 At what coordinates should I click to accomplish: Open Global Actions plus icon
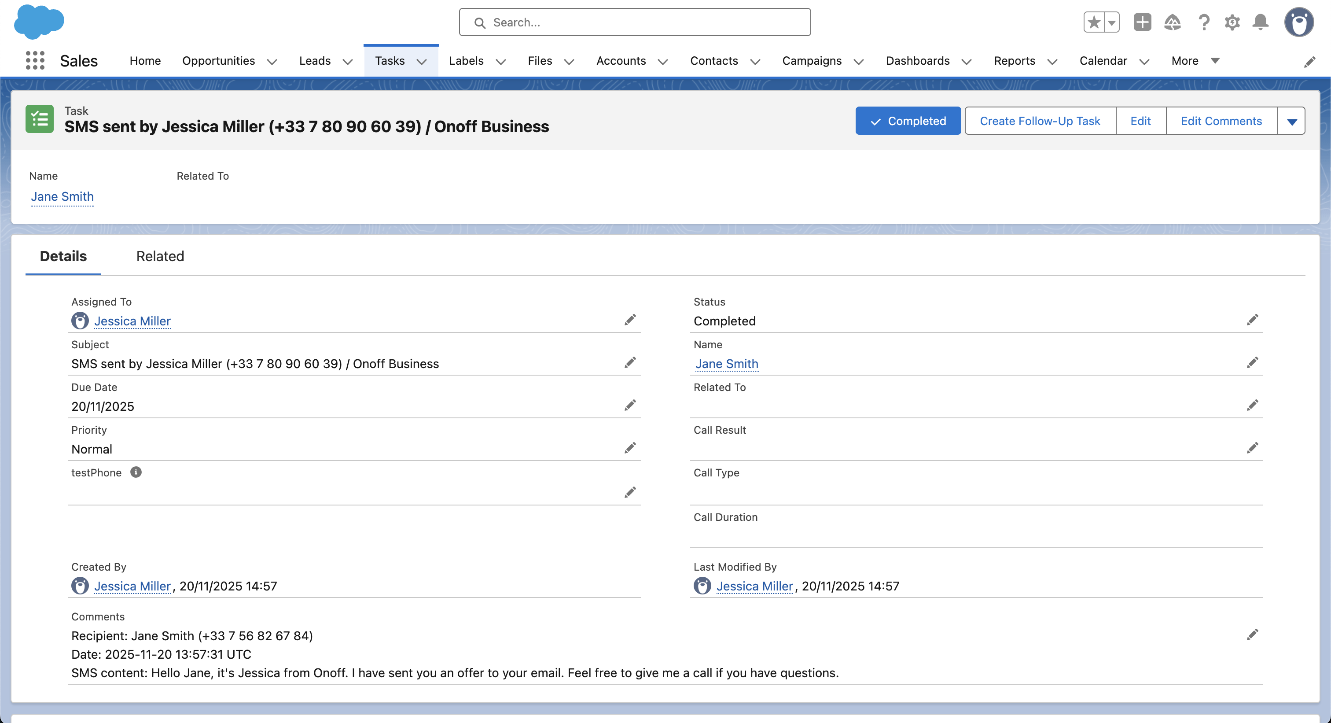(1142, 22)
